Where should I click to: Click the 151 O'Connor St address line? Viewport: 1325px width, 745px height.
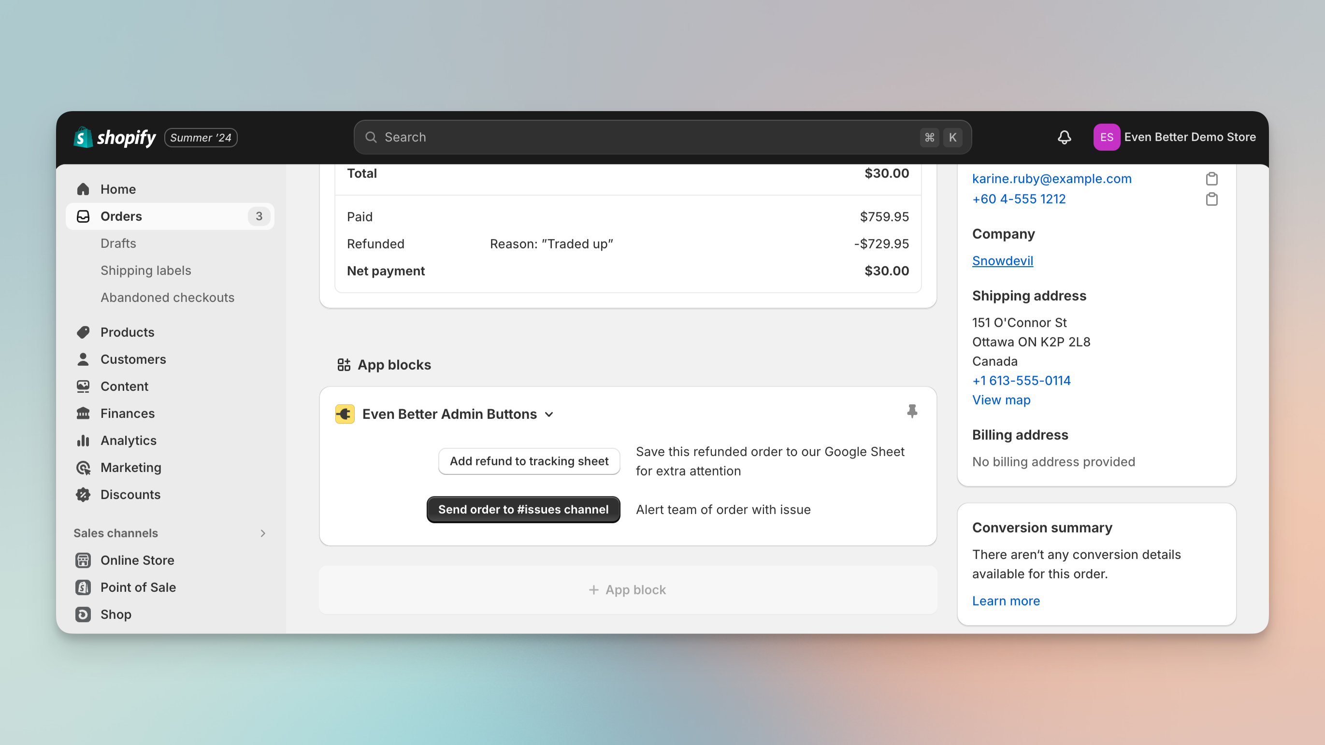1019,322
